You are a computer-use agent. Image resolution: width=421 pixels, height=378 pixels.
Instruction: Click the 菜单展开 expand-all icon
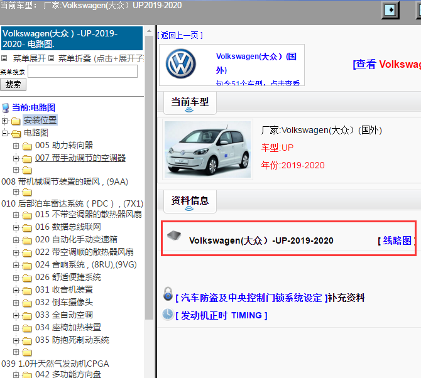(x=4, y=58)
